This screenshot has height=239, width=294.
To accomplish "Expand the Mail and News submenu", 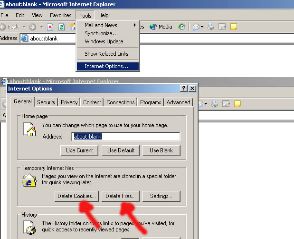I will point(108,25).
